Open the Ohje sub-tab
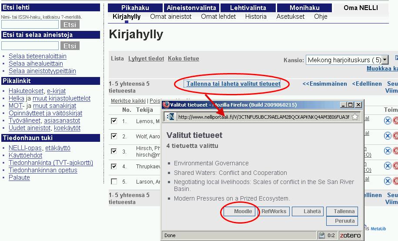Image resolution: width=398 pixels, height=241 pixels. (321, 17)
